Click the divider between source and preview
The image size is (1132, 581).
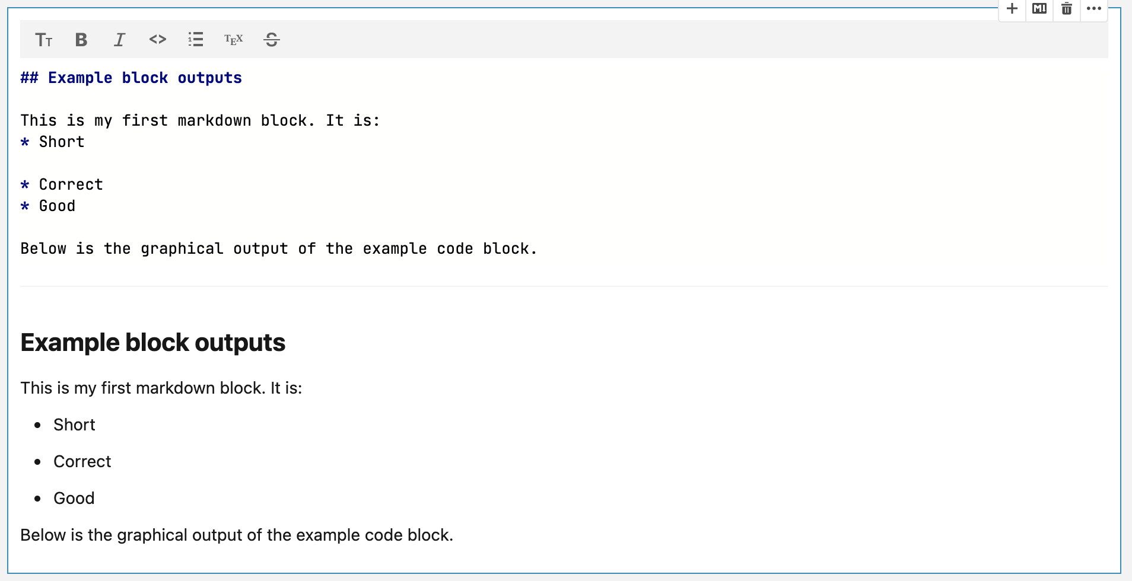(x=564, y=285)
